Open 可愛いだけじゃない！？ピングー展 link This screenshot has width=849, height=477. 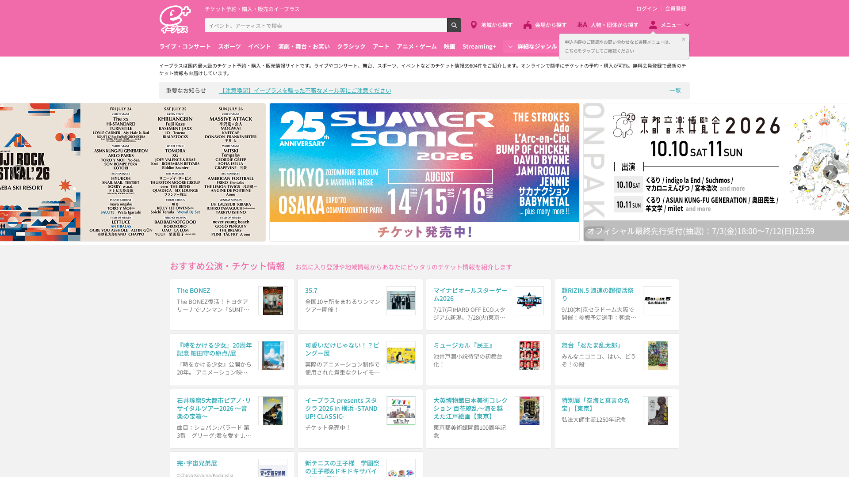click(x=342, y=349)
